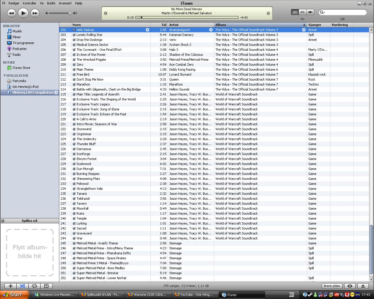Click the Brenn plate button
The image size is (374, 299).
tap(332, 286)
